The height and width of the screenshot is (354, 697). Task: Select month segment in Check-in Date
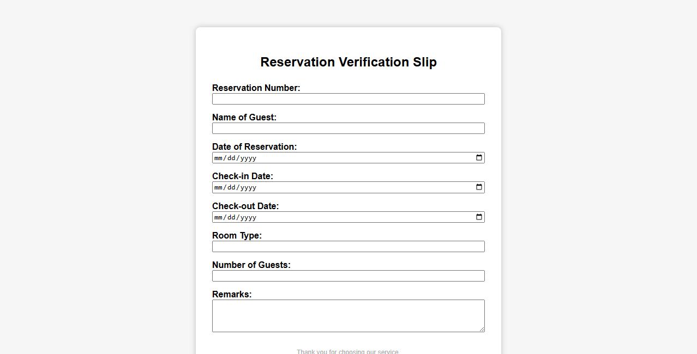(x=219, y=188)
